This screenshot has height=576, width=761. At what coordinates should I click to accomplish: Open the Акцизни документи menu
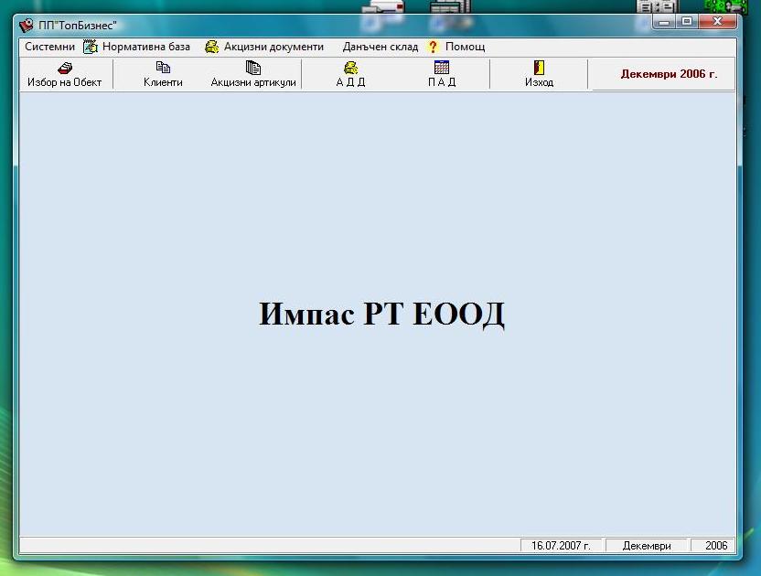coord(273,47)
